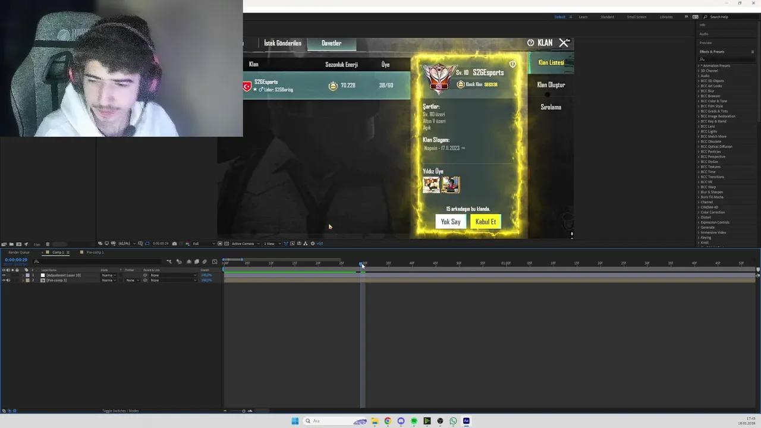Switch to the Render Queue tab
Screen dimensions: 761x428
[x=19, y=252]
